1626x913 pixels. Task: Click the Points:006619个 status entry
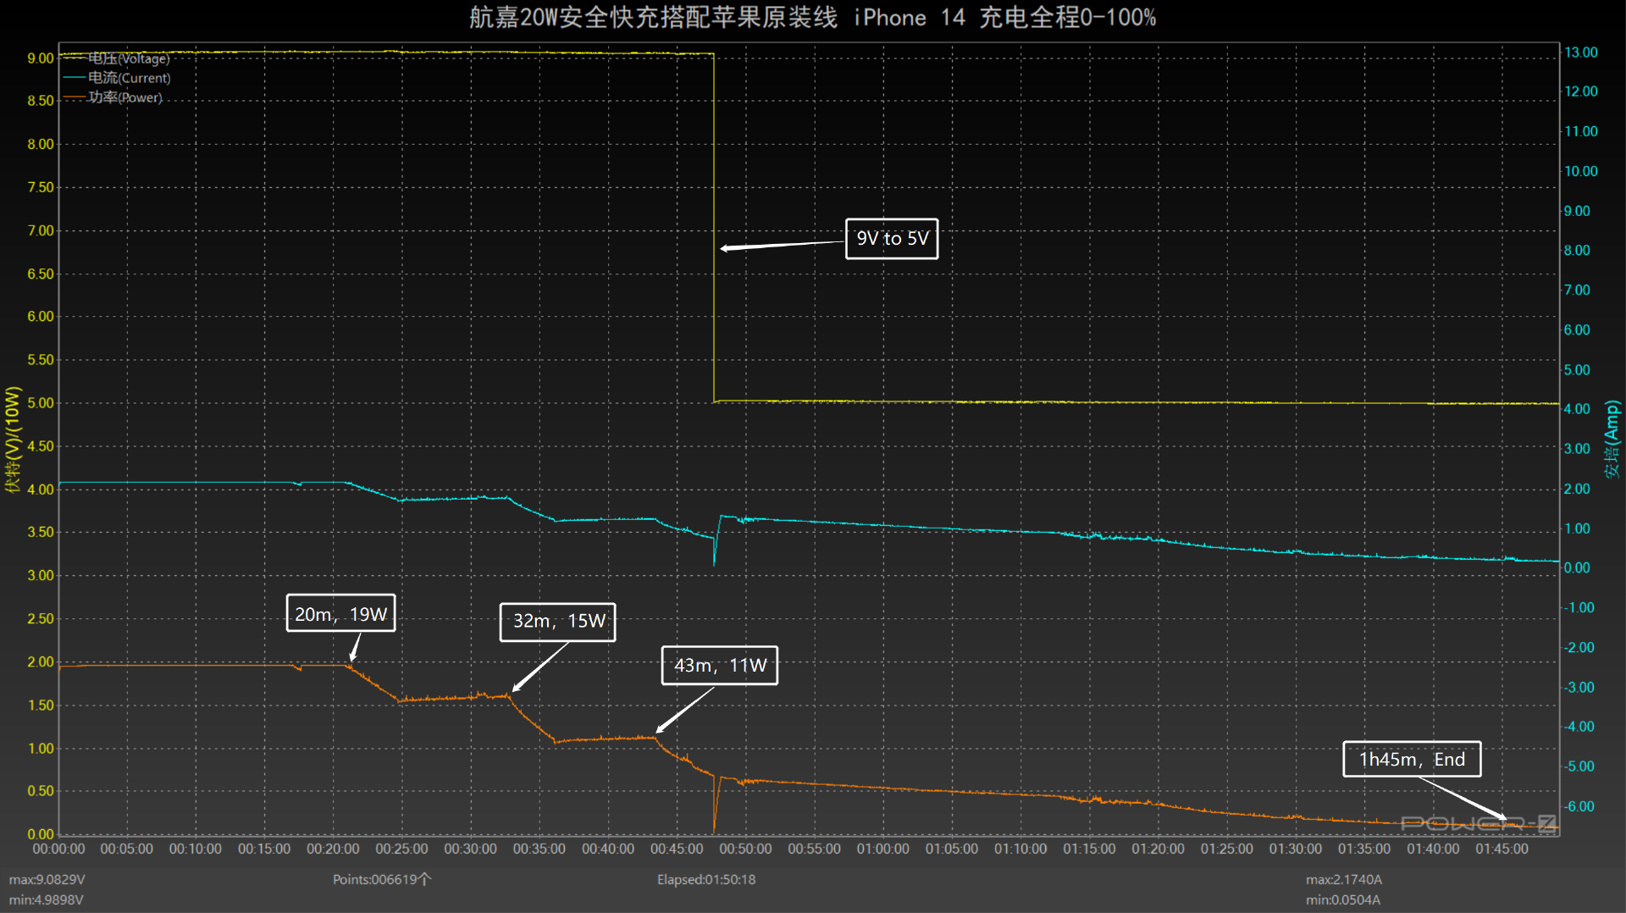point(382,880)
